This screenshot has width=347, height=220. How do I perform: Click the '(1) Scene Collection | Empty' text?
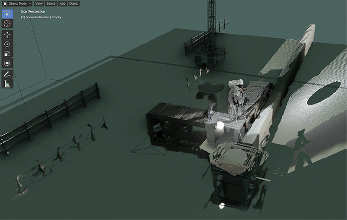tap(41, 17)
